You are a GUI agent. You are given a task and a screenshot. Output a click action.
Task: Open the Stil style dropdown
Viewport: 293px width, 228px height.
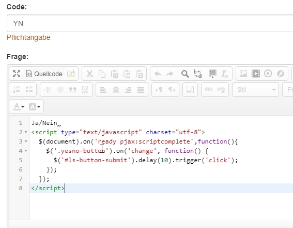click(x=255, y=90)
